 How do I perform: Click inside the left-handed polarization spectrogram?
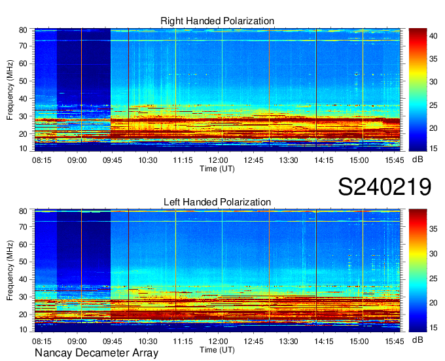[217, 270]
